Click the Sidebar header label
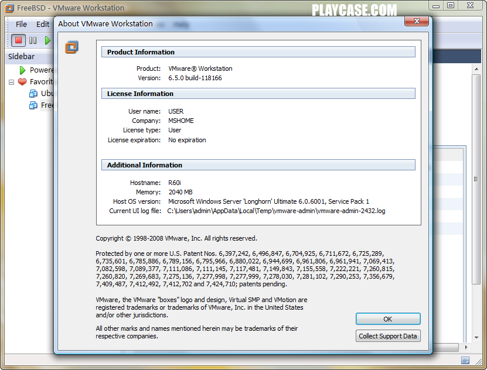487x370 pixels. pos(21,56)
